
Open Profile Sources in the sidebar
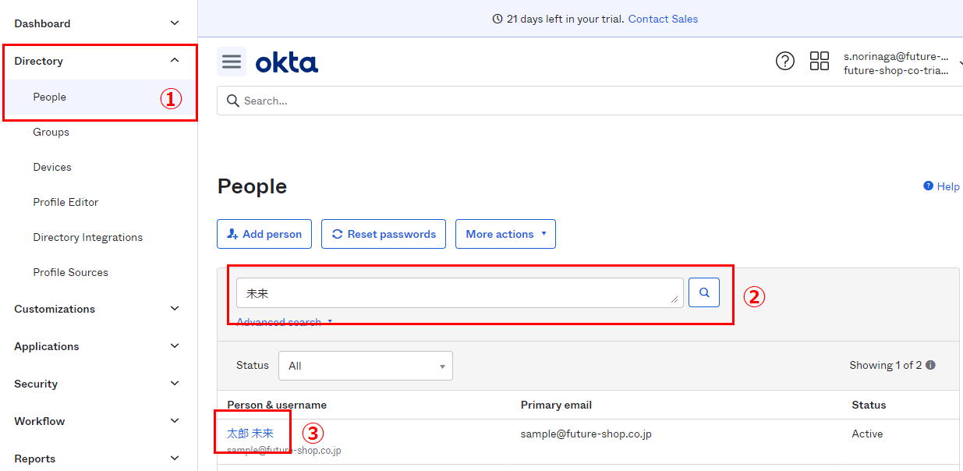(x=71, y=272)
